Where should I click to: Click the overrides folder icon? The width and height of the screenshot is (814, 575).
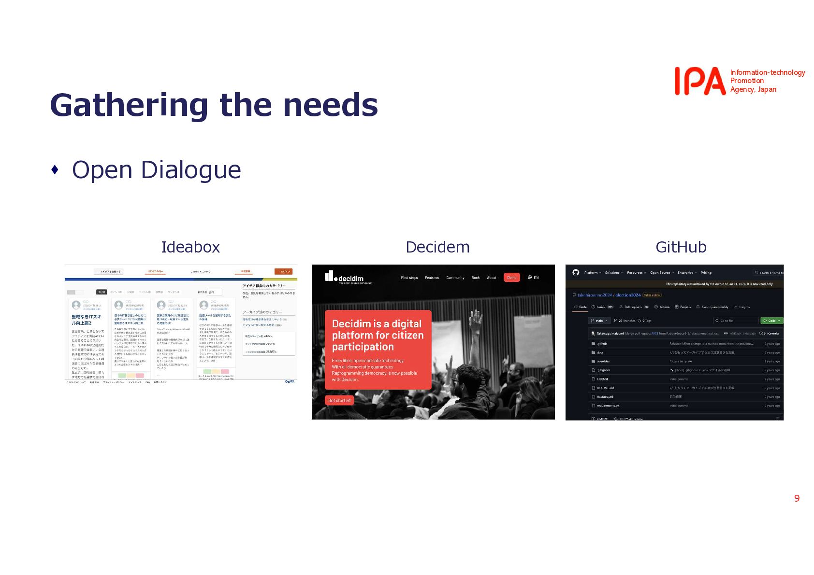click(593, 361)
